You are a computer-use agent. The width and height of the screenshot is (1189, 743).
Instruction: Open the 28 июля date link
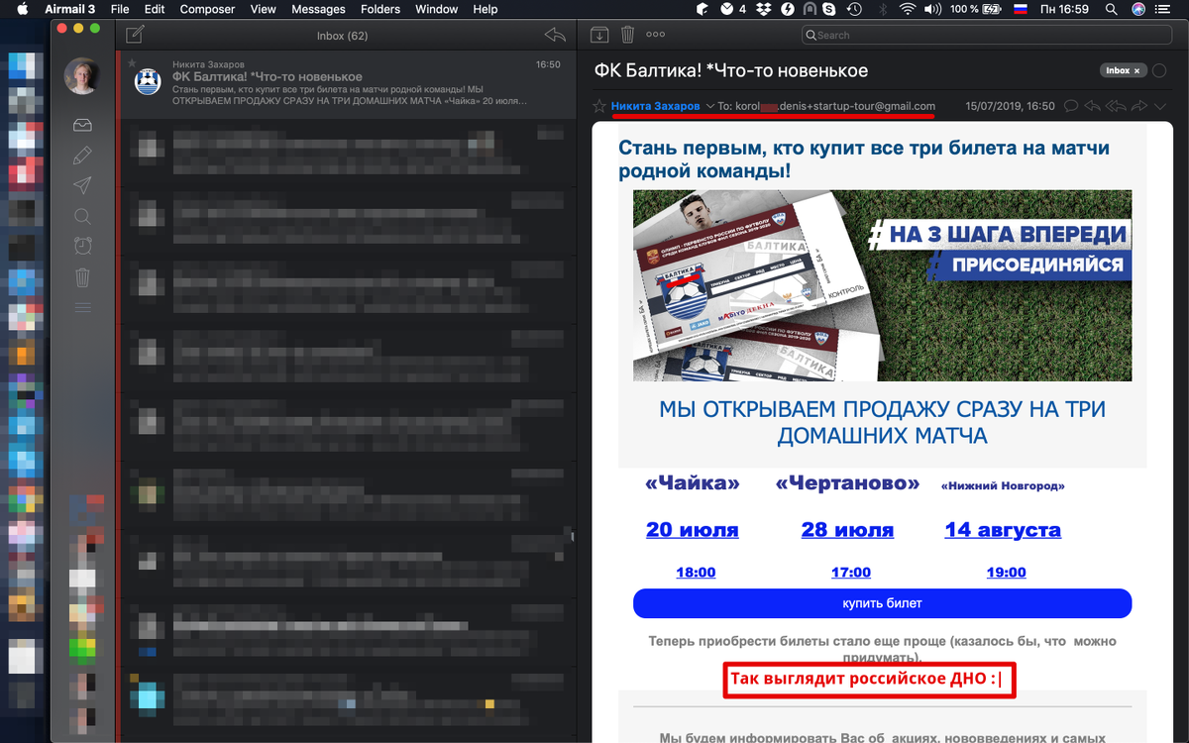point(847,530)
